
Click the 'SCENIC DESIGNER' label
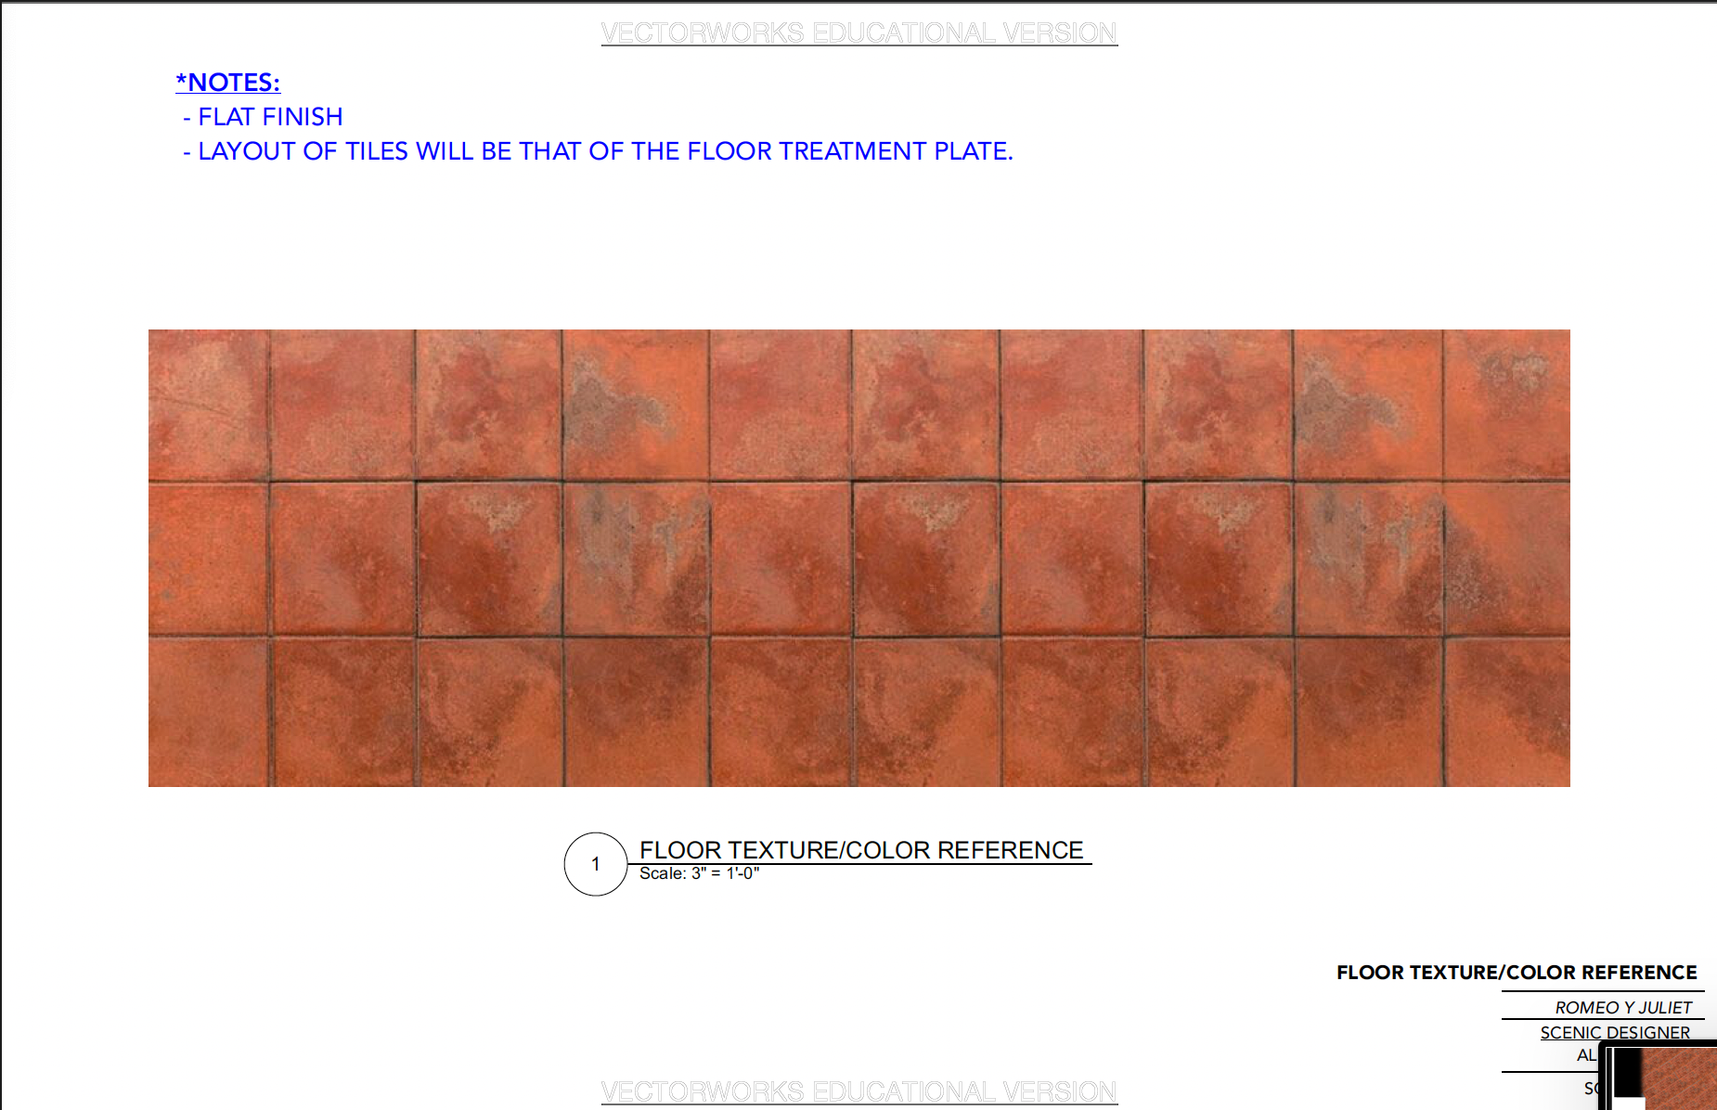(x=1615, y=1032)
